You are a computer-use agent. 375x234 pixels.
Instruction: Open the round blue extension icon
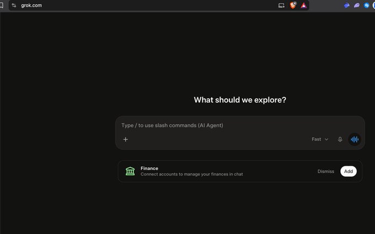click(x=366, y=6)
